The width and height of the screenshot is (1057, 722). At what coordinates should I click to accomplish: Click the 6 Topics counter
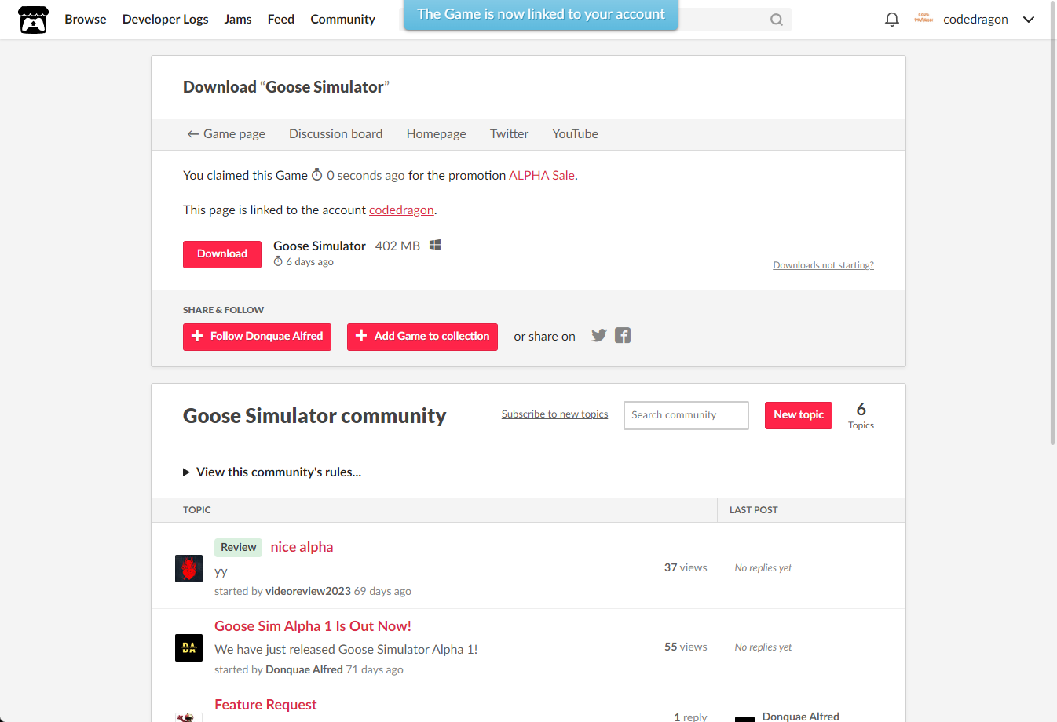[861, 415]
